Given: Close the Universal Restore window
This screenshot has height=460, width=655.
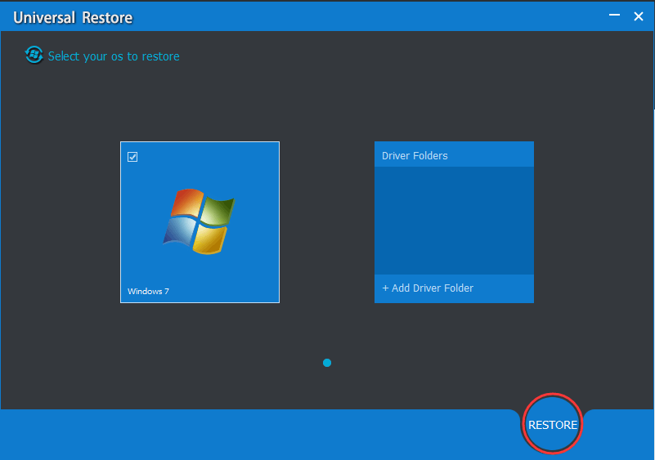Looking at the screenshot, I should 639,16.
